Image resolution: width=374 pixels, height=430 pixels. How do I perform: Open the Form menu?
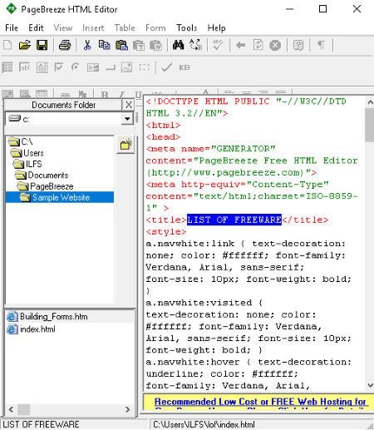click(155, 27)
